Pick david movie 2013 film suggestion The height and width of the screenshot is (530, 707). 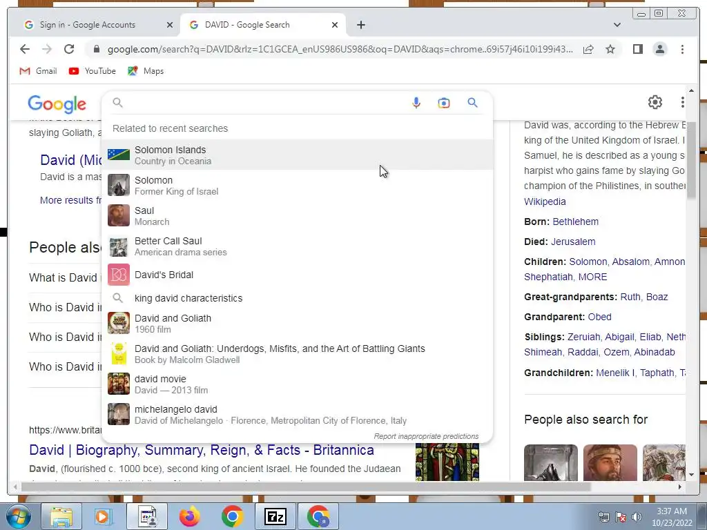tap(298, 384)
